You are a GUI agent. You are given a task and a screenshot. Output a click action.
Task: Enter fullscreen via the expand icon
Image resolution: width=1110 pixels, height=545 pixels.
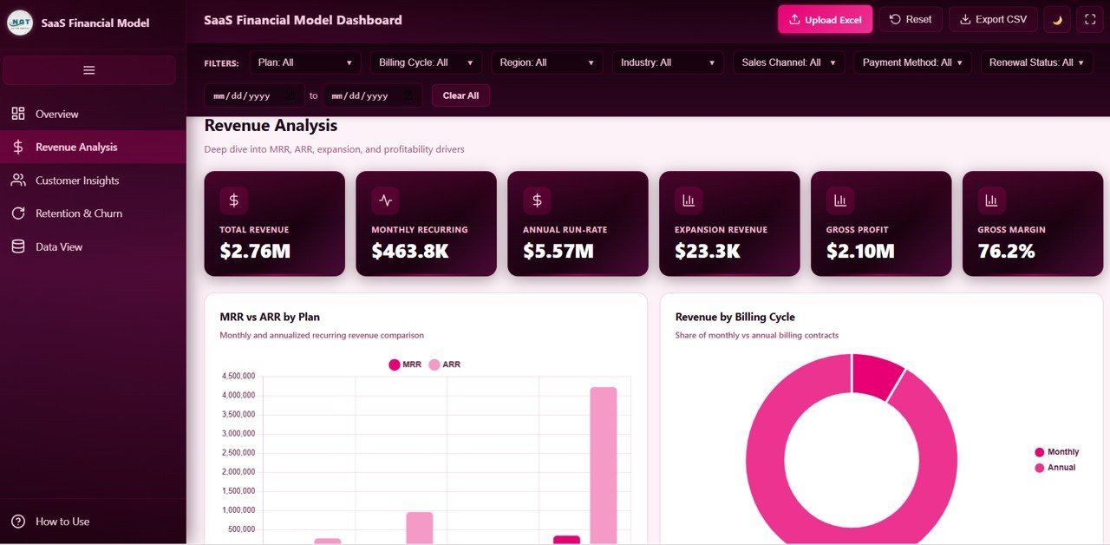tap(1090, 18)
